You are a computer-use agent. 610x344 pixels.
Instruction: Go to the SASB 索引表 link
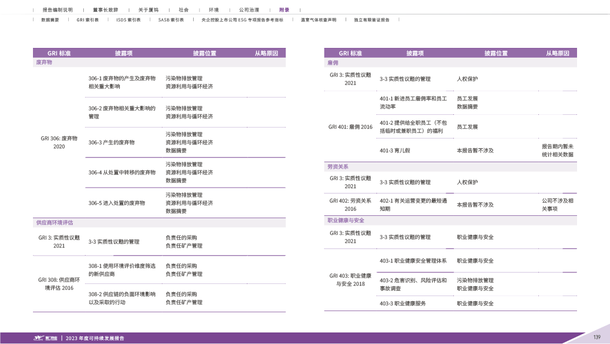171,20
